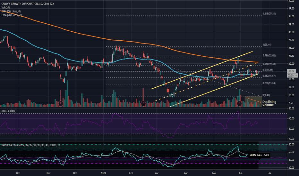
Task: Select the EMA (200, close, 0) legend
Action: coord(12,15)
